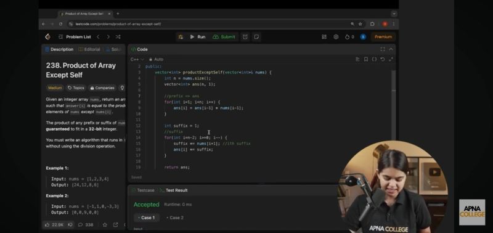Screen dimensions: 493x233
Task: Switch to the Editorial tab
Action: (89, 49)
